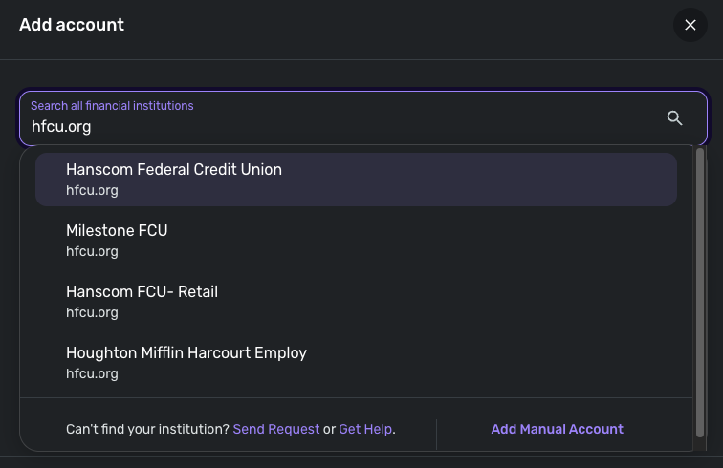
Task: Click hfcu.org beneath Houghton Mifflin Harcourt Employ
Action: [92, 374]
